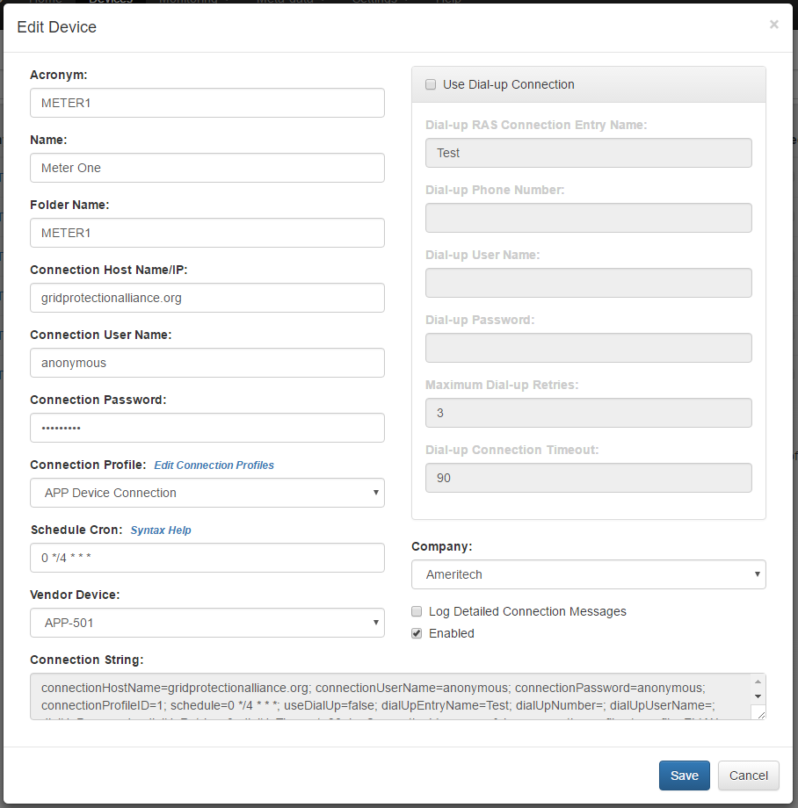The height and width of the screenshot is (808, 798).
Task: Select the Folder Name input
Action: 207,233
